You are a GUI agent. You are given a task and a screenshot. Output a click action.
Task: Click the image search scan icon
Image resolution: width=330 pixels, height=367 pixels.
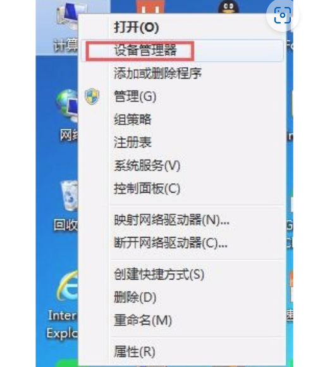(283, 15)
